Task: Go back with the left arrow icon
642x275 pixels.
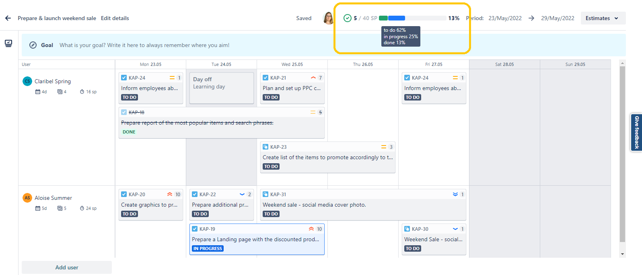Action: [x=8, y=18]
